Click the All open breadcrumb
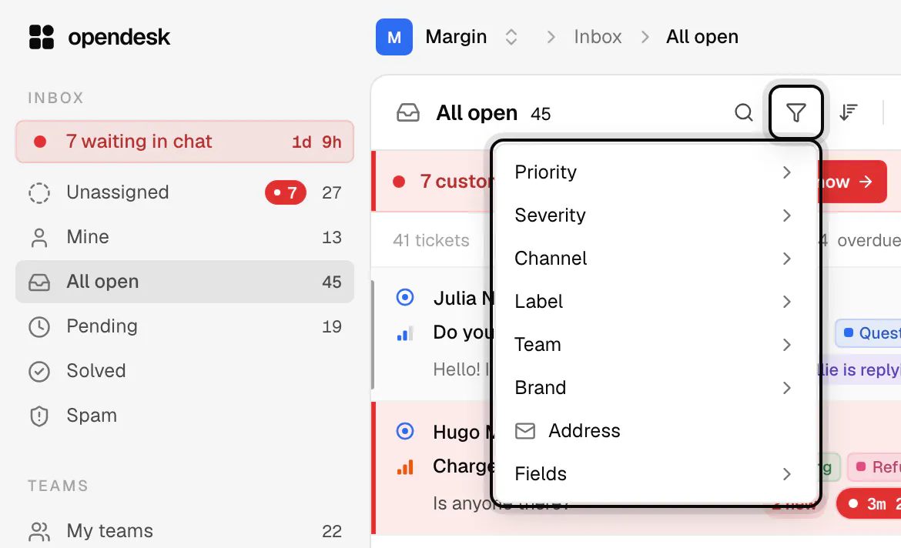 702,37
